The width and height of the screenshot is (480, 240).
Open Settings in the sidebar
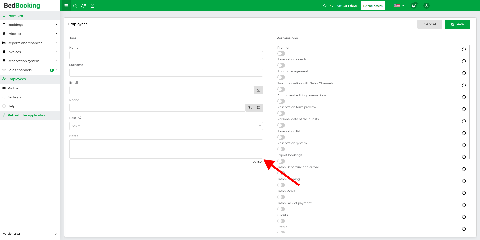tap(30, 97)
